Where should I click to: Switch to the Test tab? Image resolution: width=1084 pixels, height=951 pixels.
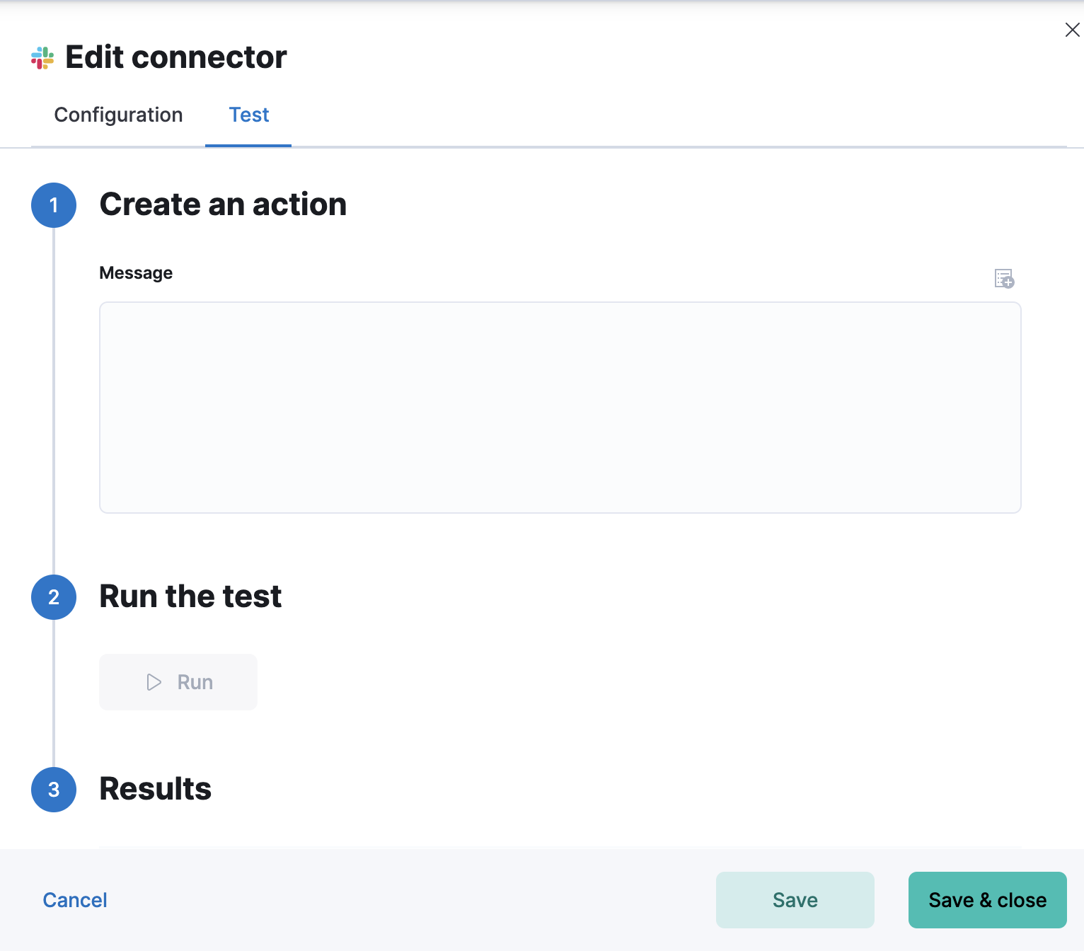248,115
